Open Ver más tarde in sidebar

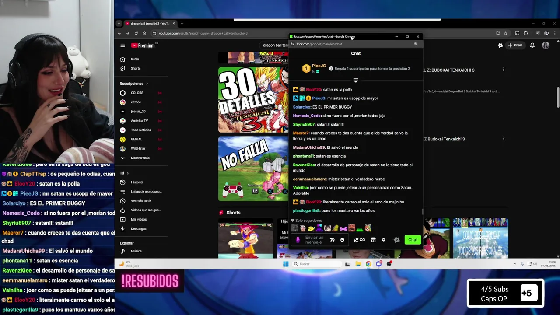pyautogui.click(x=141, y=200)
